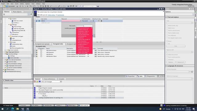Open the Authentication method dropdown for Admin
The width and height of the screenshot is (197, 111).
point(91,21)
